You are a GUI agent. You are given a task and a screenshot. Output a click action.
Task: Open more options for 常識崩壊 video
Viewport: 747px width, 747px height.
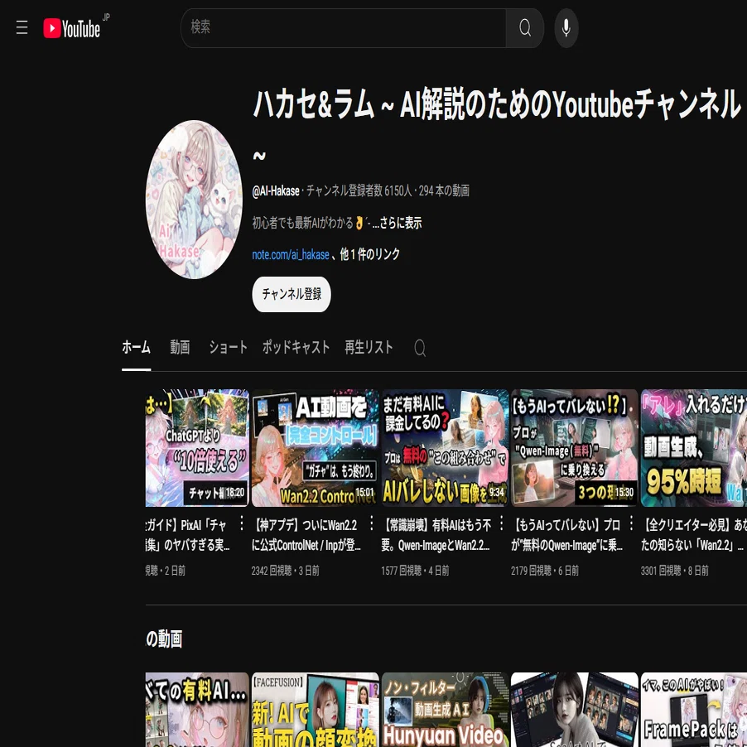click(502, 523)
